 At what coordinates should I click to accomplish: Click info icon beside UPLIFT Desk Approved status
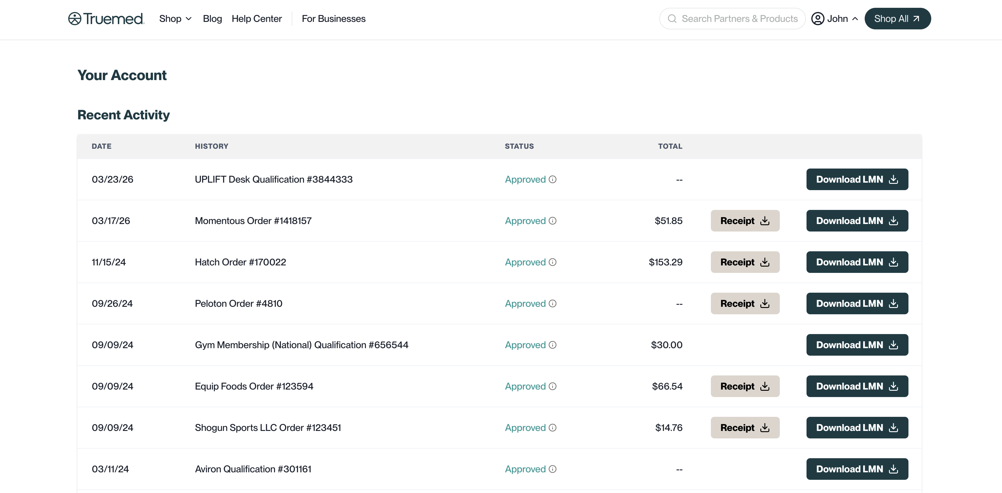[x=552, y=179]
